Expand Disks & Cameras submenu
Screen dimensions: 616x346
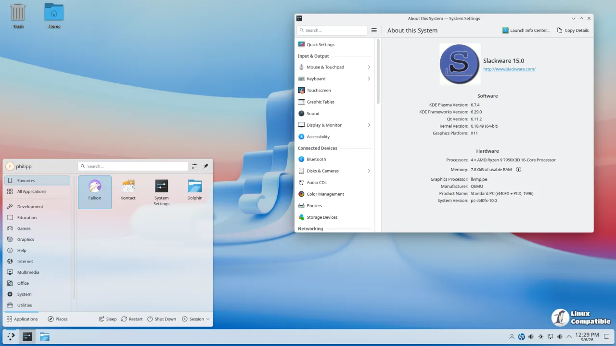[x=369, y=171]
